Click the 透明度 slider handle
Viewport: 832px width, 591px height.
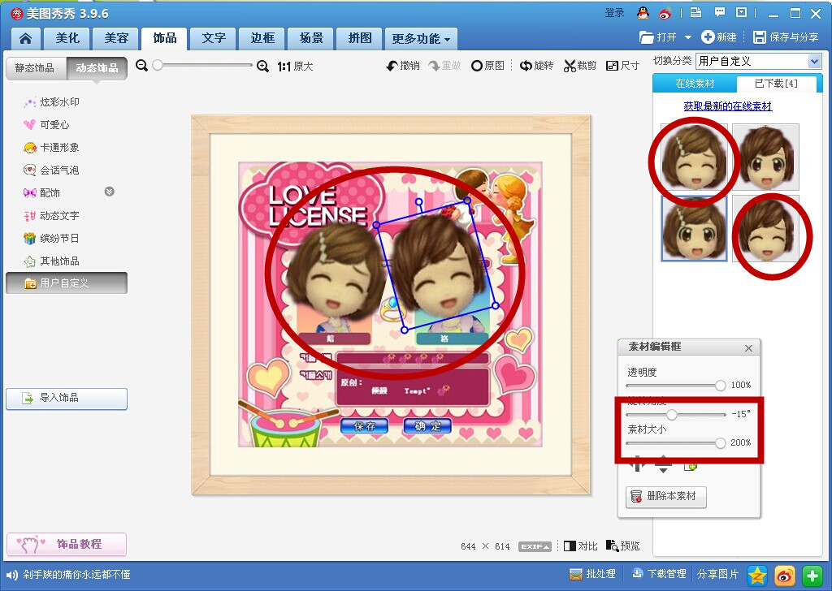[x=720, y=386]
